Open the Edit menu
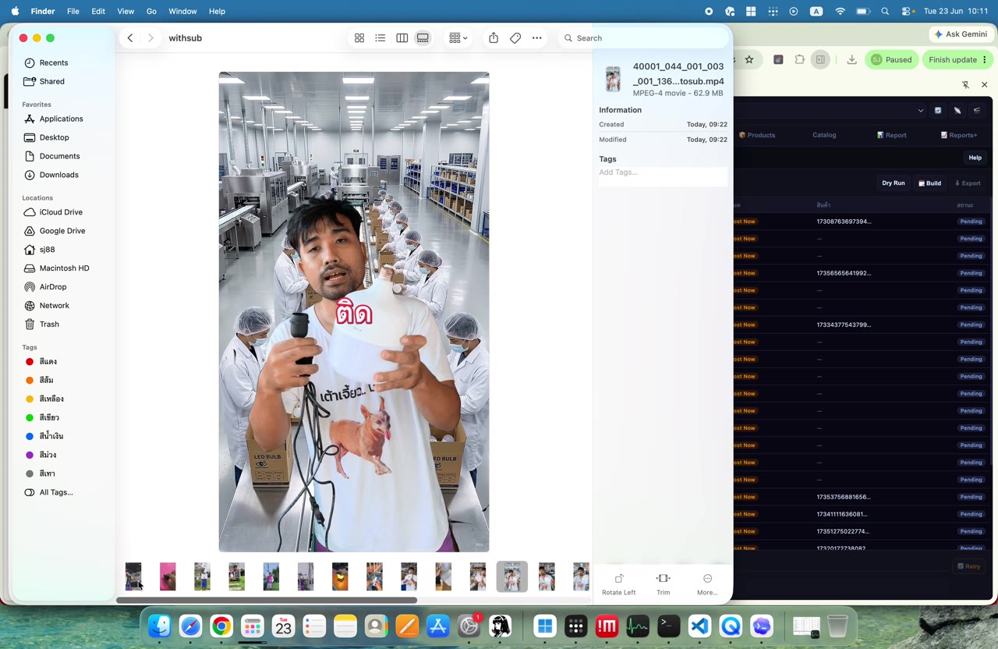The image size is (998, 649). [98, 12]
